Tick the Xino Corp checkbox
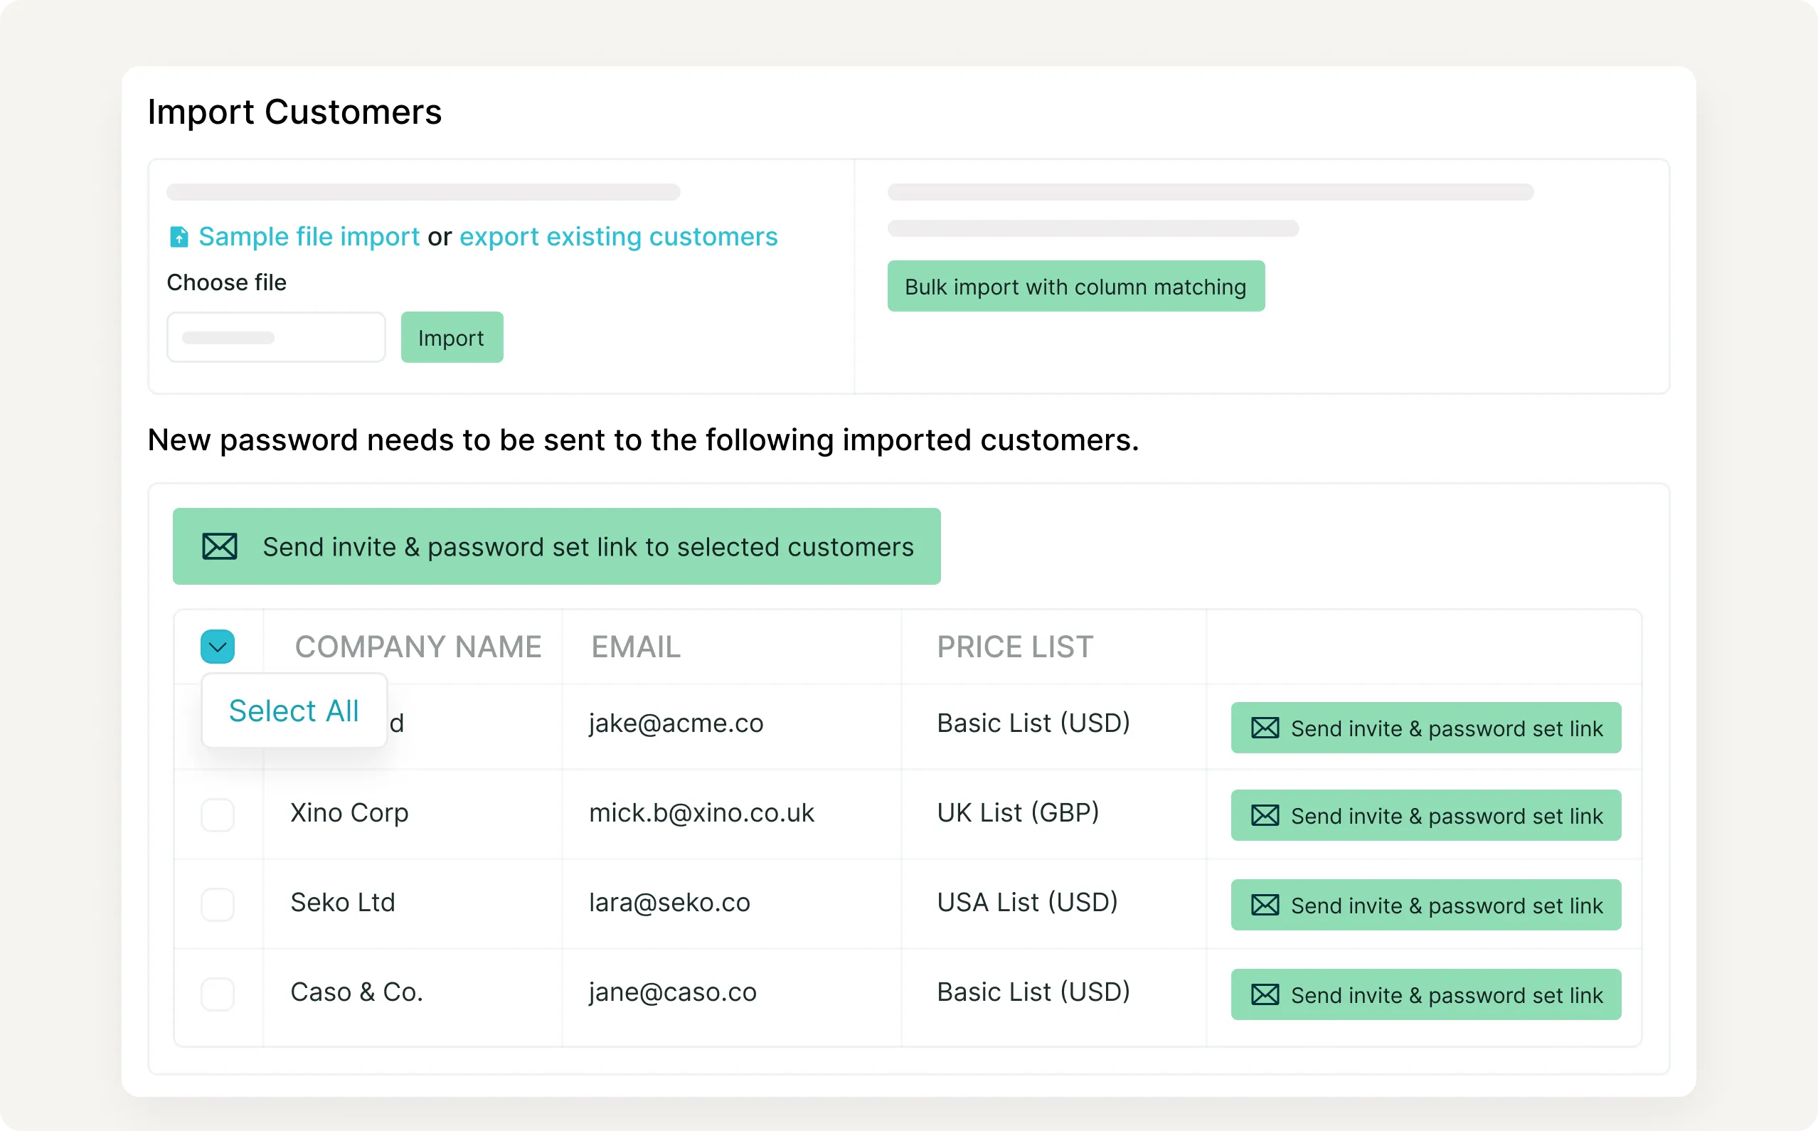 point(218,814)
